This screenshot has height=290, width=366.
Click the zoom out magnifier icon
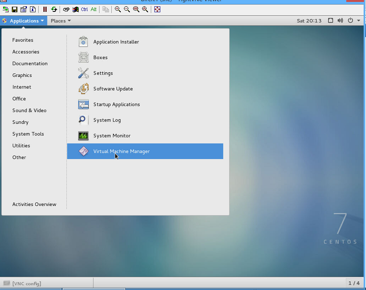[x=127, y=9]
